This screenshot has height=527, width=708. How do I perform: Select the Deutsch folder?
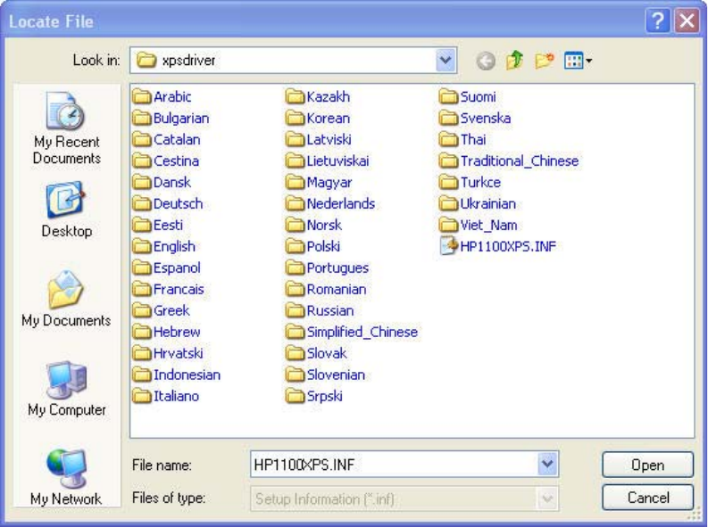click(x=168, y=203)
